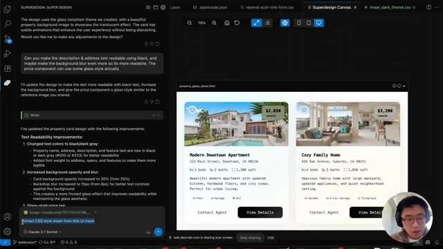Click the window icon in Superdesign panel header
Screen dimensions: 443x249
155,8
